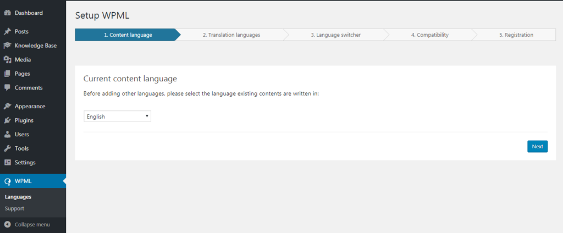Open step 5 Registration

pyautogui.click(x=516, y=35)
